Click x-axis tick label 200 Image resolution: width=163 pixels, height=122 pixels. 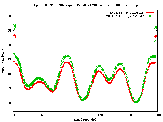129,115
